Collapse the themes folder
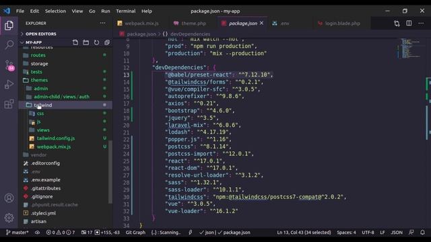431x242 pixels. coord(65,80)
